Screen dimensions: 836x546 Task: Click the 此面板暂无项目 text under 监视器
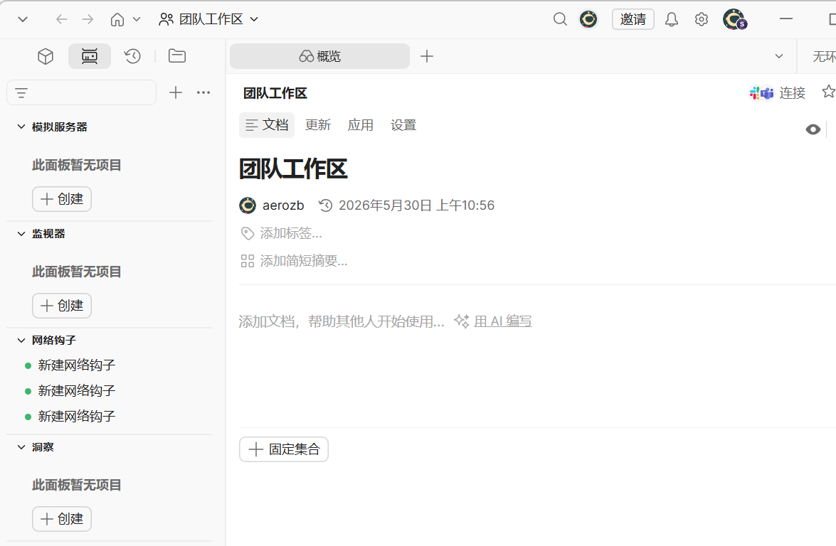coord(76,272)
